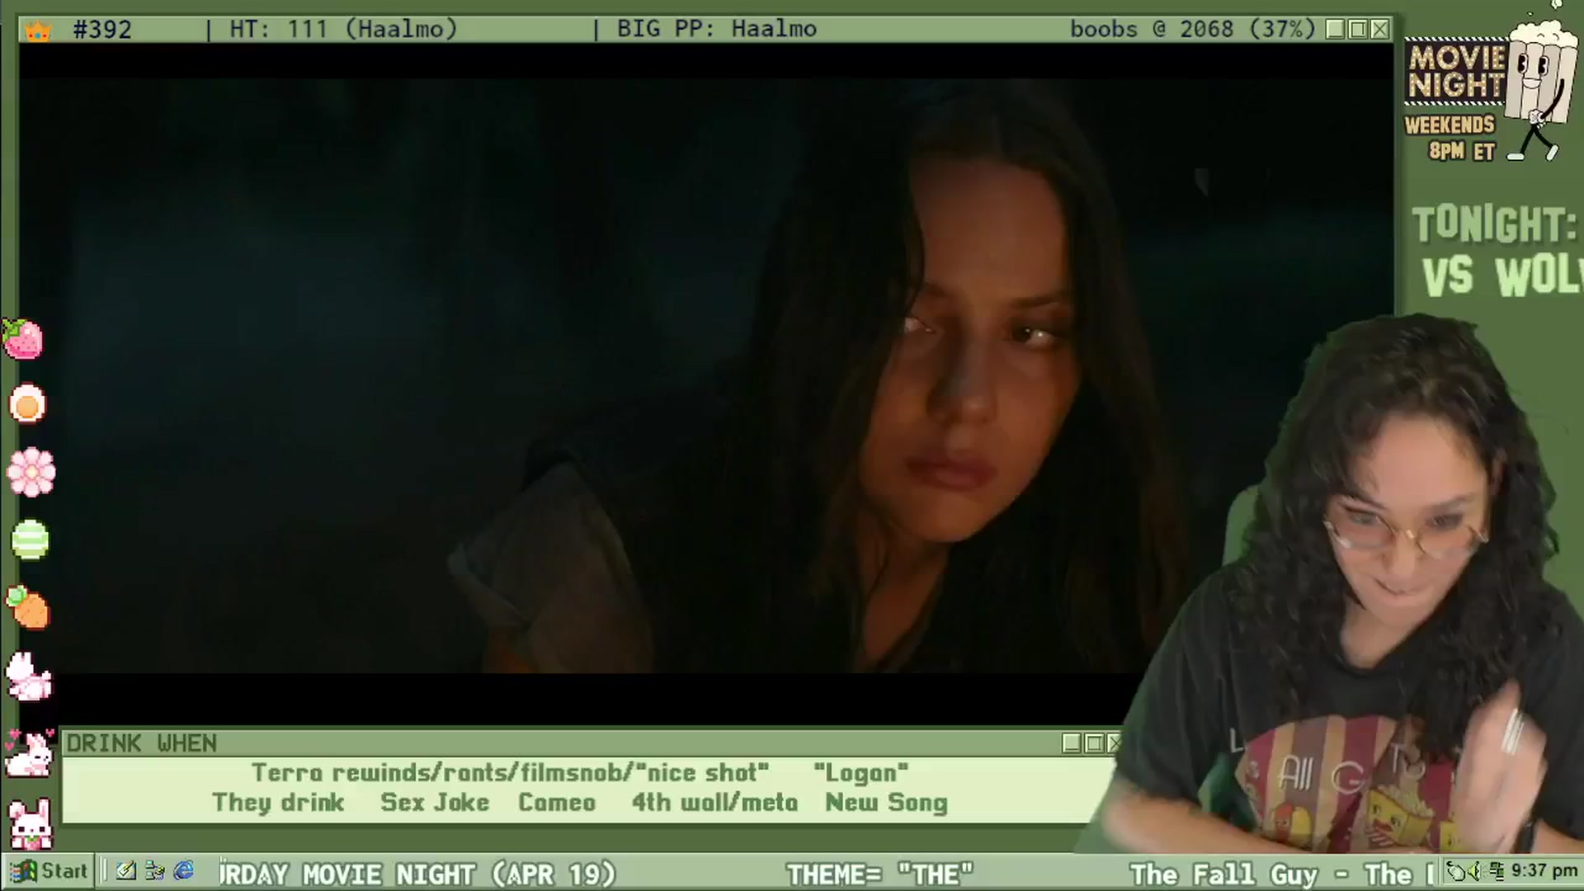The height and width of the screenshot is (891, 1584).
Task: Click the Cameo rule
Action: tap(557, 803)
